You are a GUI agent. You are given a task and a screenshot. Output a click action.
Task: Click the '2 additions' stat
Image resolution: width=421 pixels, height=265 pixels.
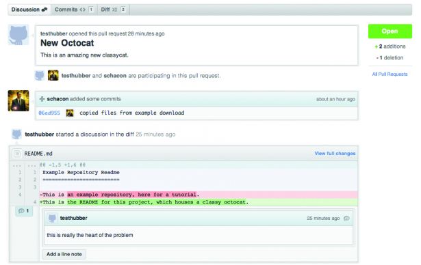390,46
